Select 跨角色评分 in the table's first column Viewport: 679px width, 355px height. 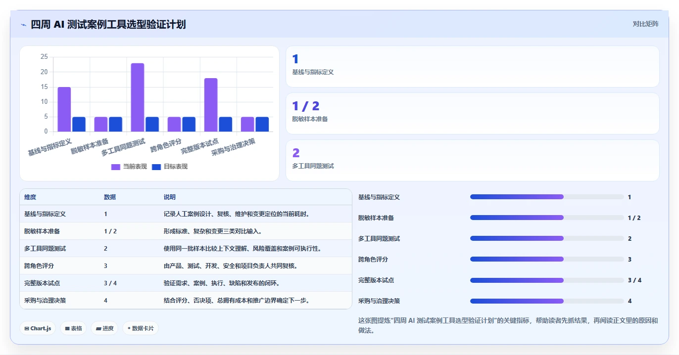click(39, 266)
